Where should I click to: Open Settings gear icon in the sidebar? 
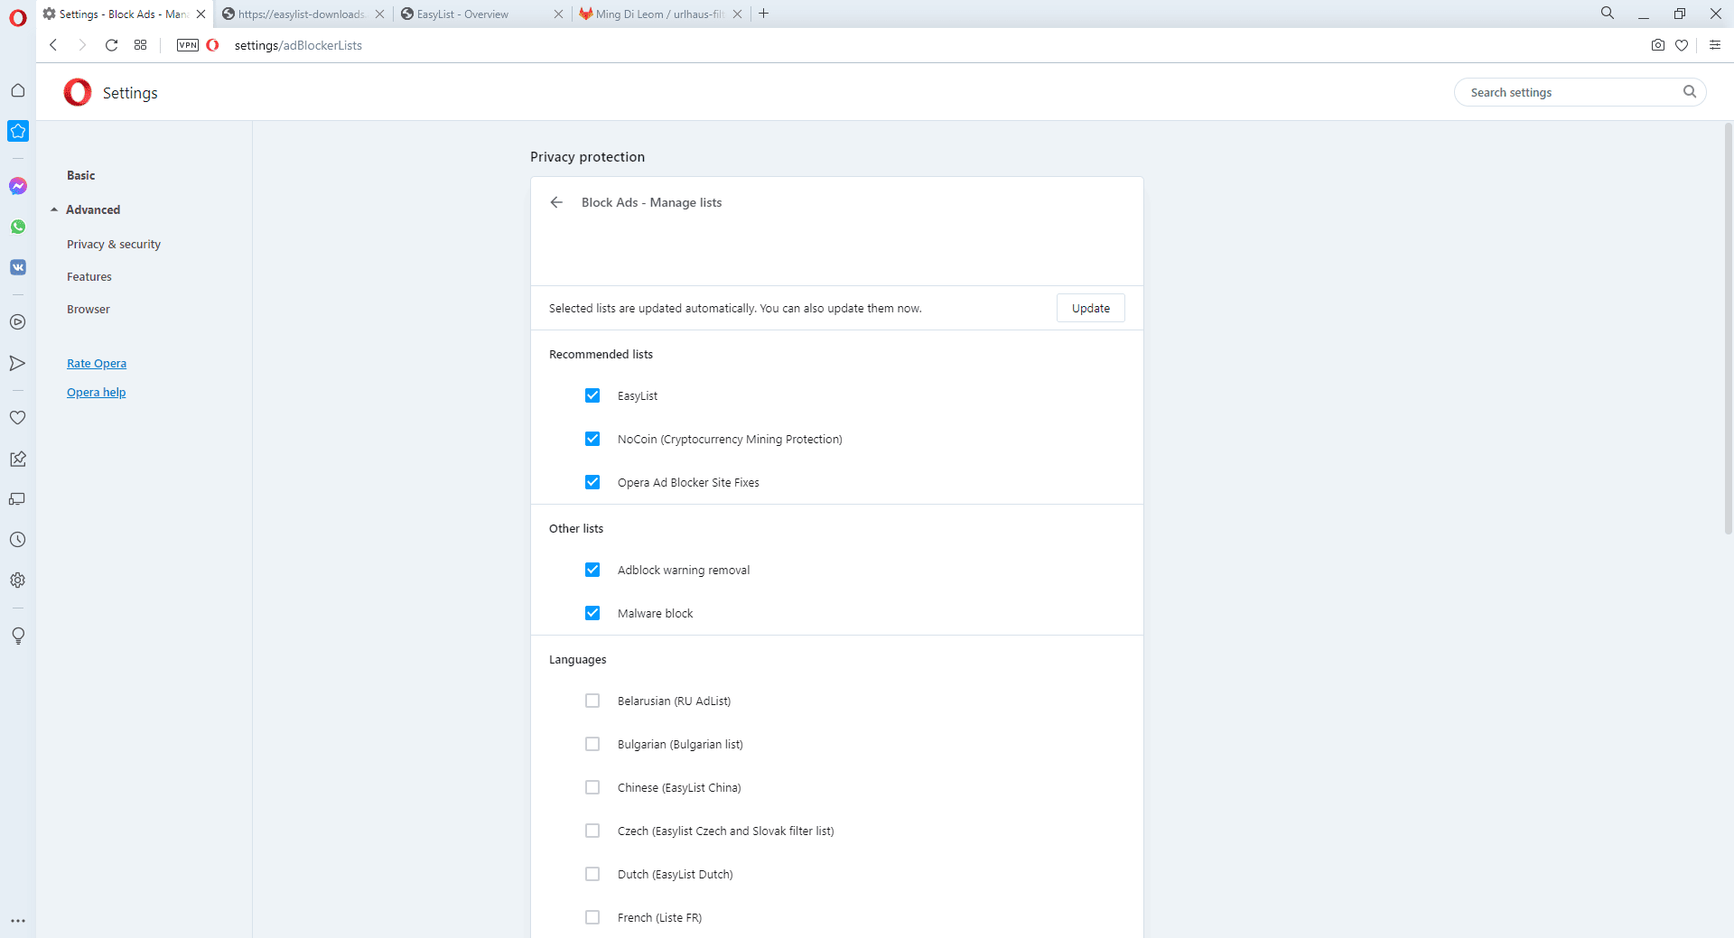[x=18, y=580]
